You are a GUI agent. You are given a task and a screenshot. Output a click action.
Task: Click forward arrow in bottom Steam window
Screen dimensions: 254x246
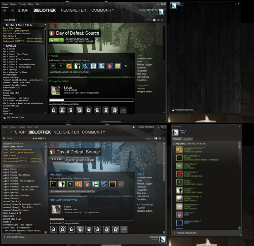[11, 132]
